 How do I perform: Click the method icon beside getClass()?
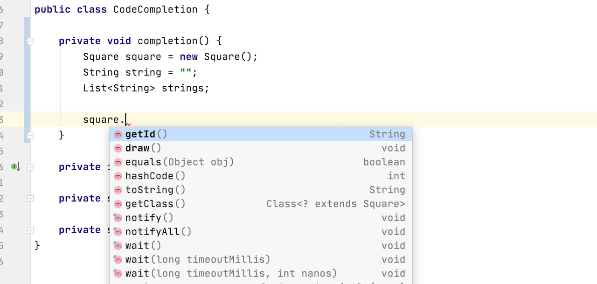(118, 204)
